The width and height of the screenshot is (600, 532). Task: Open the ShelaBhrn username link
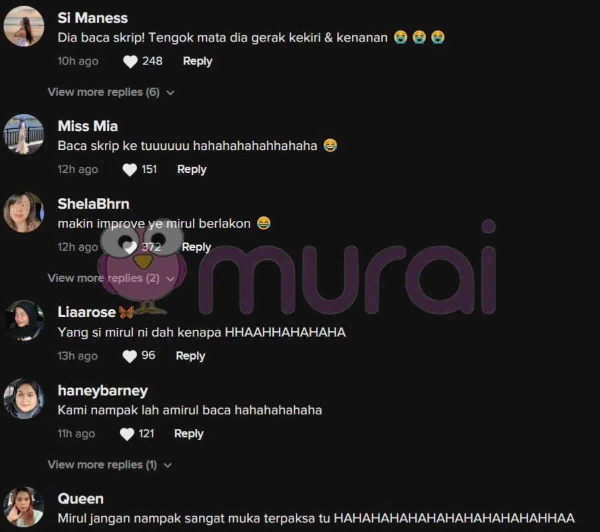click(x=93, y=204)
